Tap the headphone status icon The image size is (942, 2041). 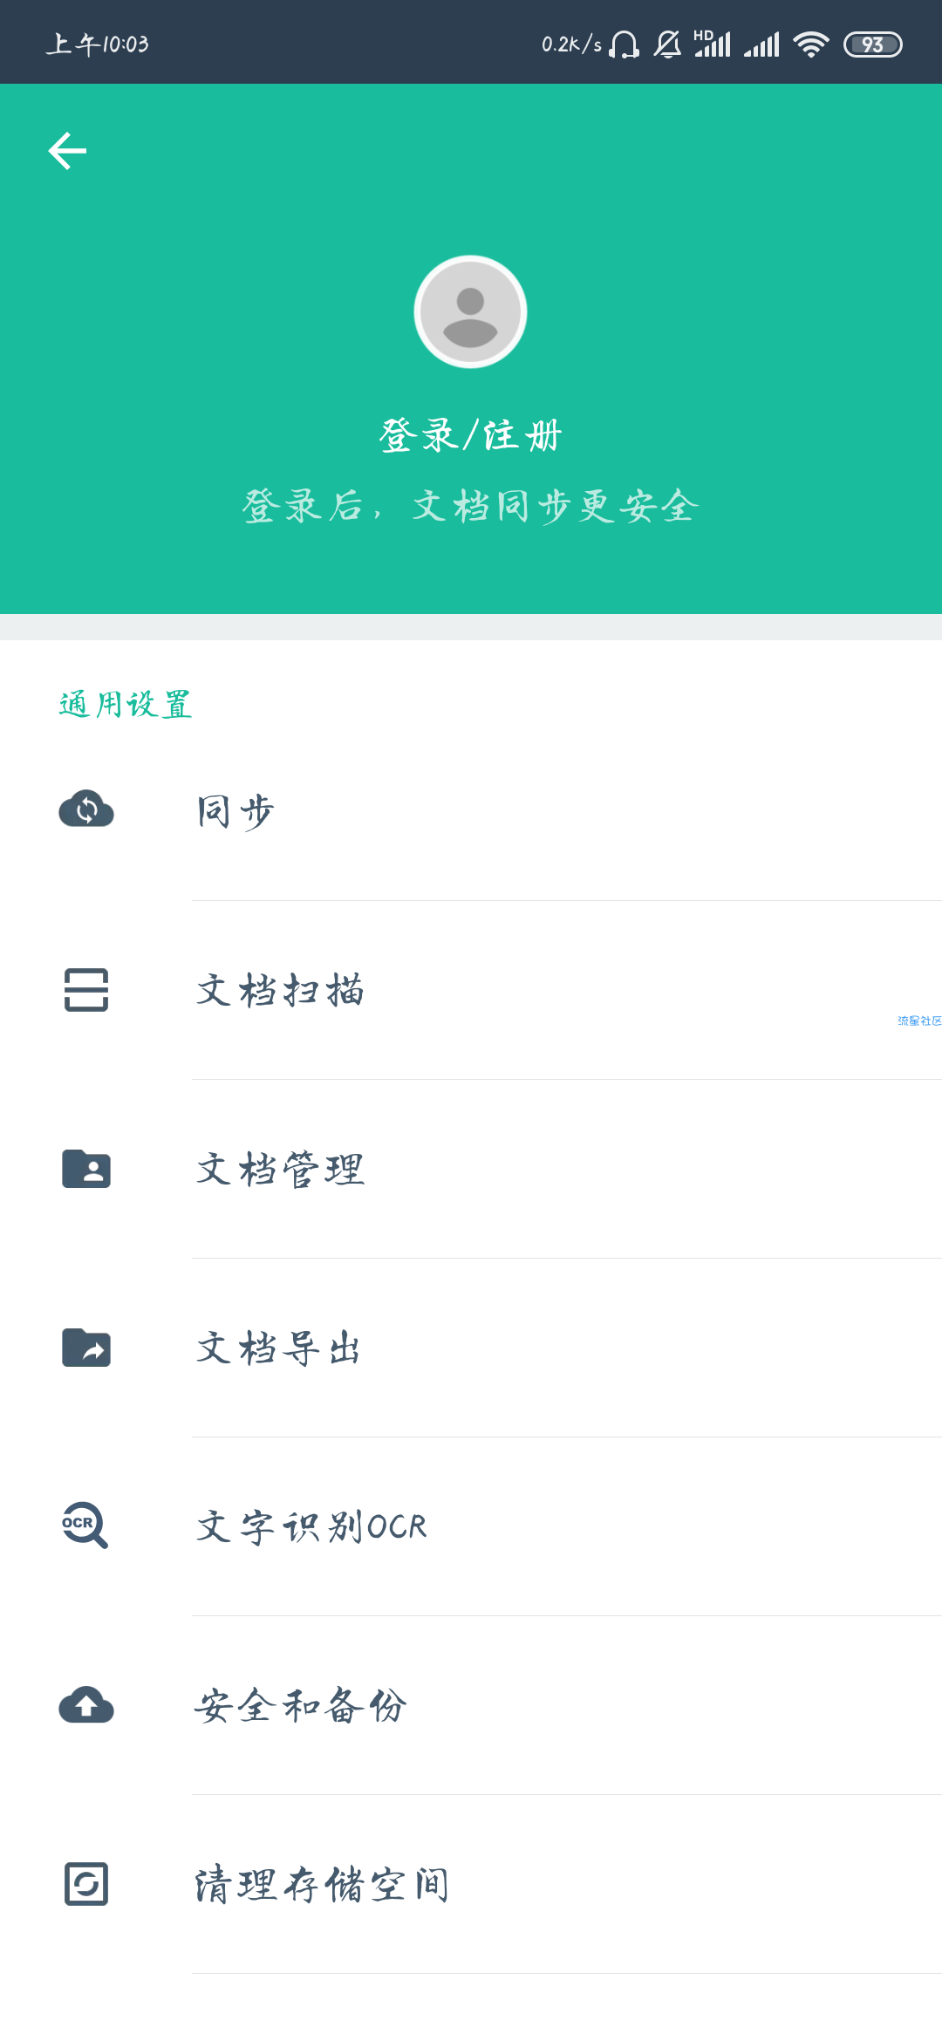[x=624, y=44]
